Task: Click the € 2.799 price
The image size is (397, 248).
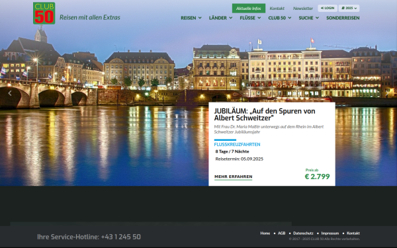Action: pos(317,177)
